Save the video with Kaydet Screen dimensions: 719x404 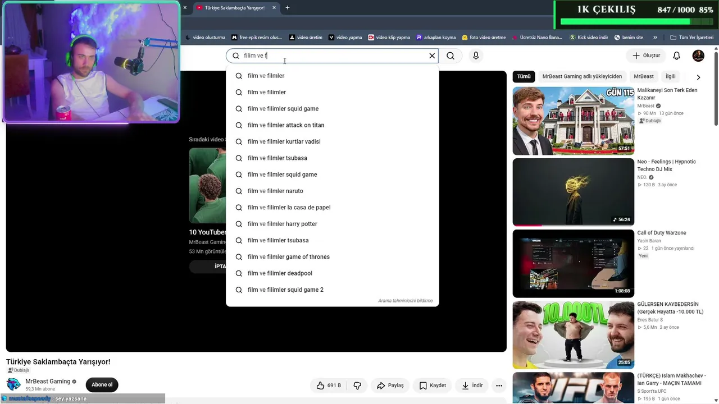pyautogui.click(x=433, y=385)
